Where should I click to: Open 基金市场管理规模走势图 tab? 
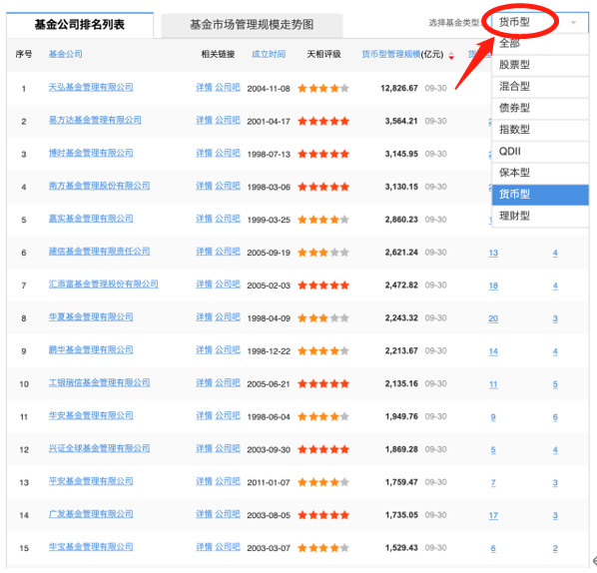click(x=252, y=25)
